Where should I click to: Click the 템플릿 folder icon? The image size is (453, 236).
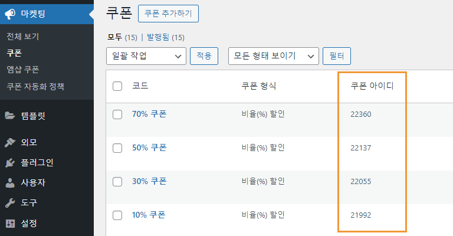10,116
